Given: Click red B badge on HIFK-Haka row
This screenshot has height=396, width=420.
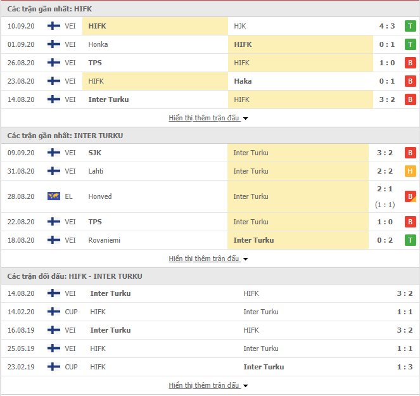Looking at the screenshot, I should (x=410, y=81).
